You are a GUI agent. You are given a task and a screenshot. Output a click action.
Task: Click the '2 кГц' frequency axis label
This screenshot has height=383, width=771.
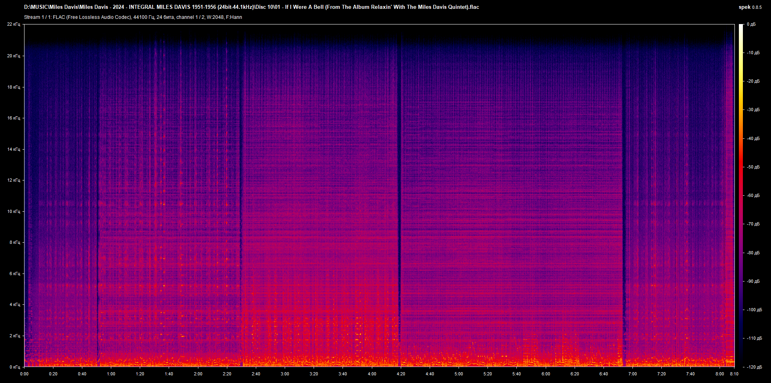[x=15, y=336]
